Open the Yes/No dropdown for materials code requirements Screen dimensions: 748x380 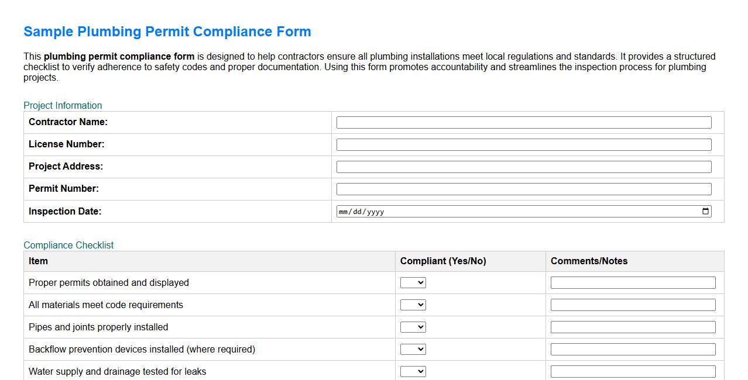413,305
